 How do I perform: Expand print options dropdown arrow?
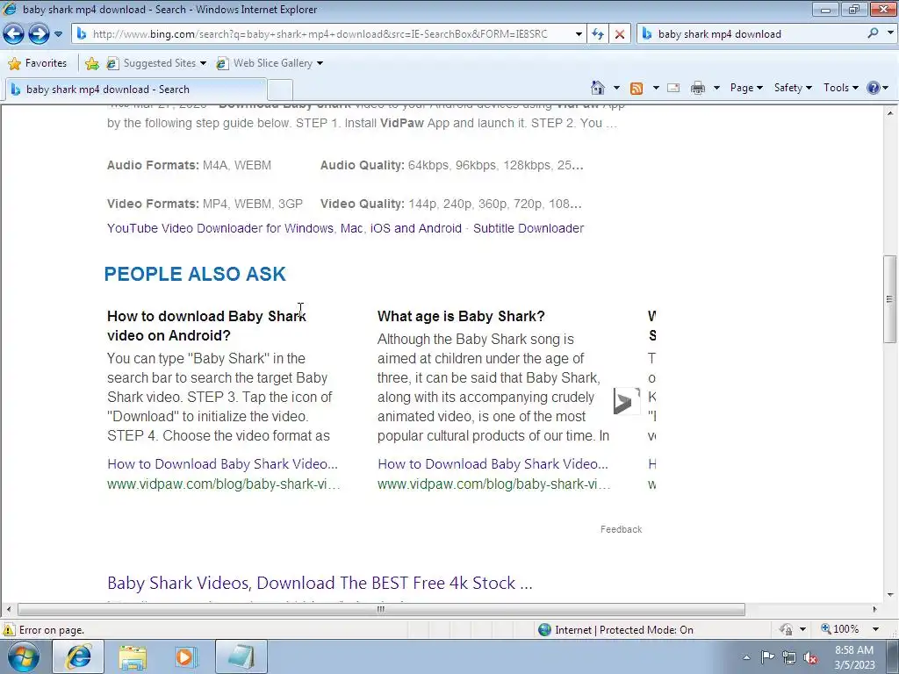pos(716,88)
